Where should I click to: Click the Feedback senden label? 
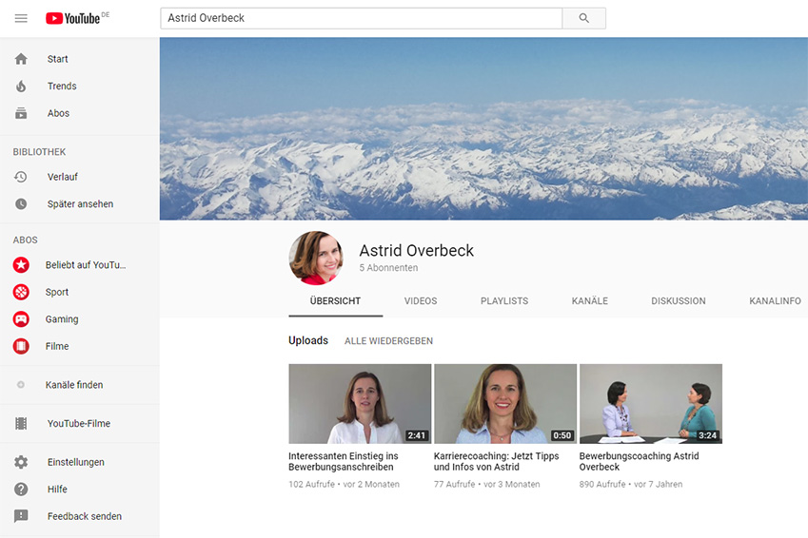[x=85, y=516]
